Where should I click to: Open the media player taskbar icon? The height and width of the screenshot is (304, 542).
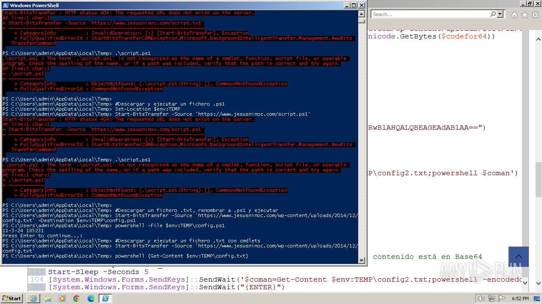click(x=62, y=299)
